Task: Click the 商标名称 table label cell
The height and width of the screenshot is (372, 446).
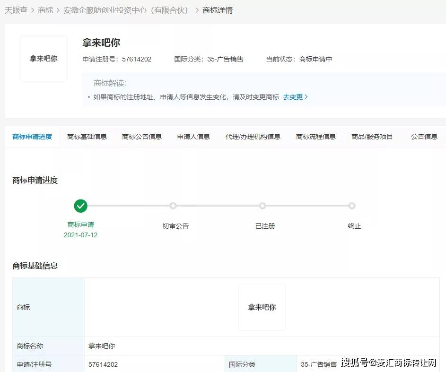Action: [48, 346]
